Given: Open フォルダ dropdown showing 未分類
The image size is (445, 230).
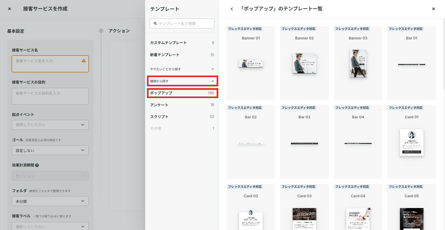Looking at the screenshot, I should (x=50, y=201).
